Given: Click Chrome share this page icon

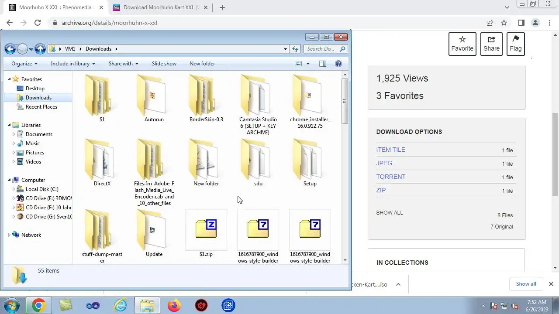Looking at the screenshot, I should (x=490, y=23).
